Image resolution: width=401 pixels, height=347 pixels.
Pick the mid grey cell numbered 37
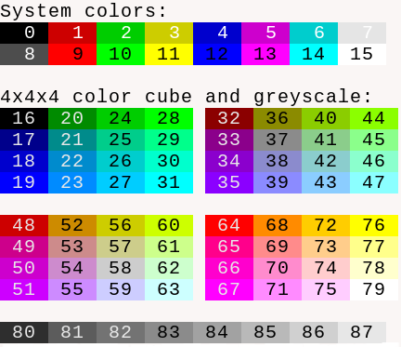[278, 140]
